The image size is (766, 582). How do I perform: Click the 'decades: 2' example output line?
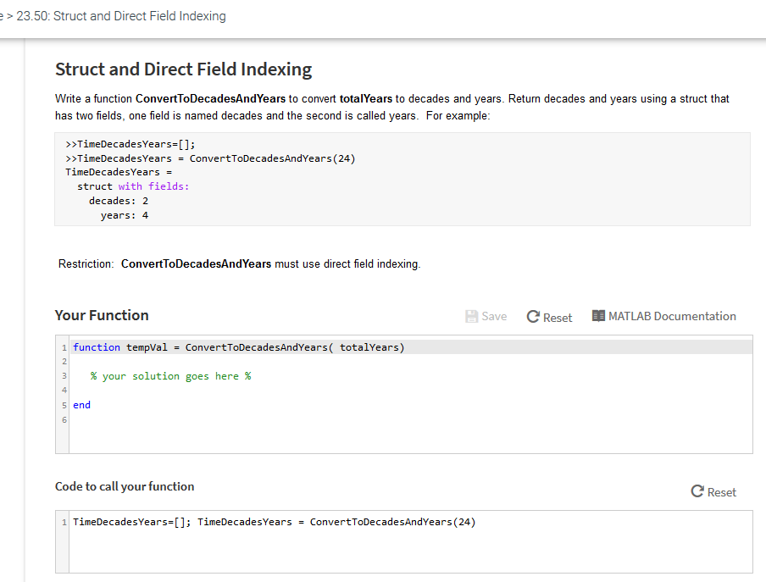(119, 201)
